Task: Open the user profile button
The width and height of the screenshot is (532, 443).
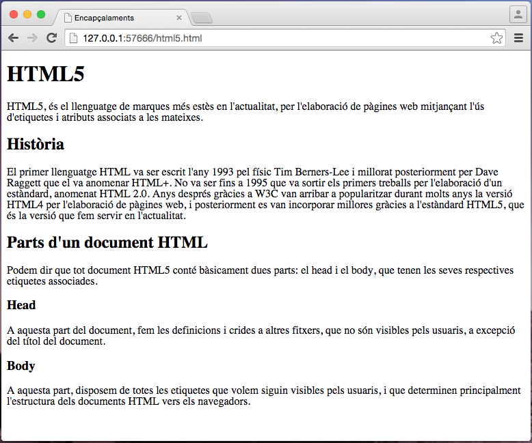Action: (518, 14)
